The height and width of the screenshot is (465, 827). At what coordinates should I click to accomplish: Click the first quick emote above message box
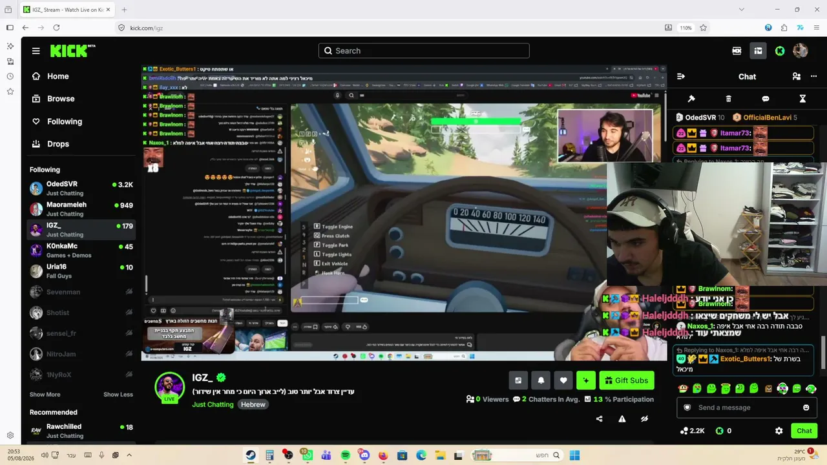pyautogui.click(x=683, y=388)
